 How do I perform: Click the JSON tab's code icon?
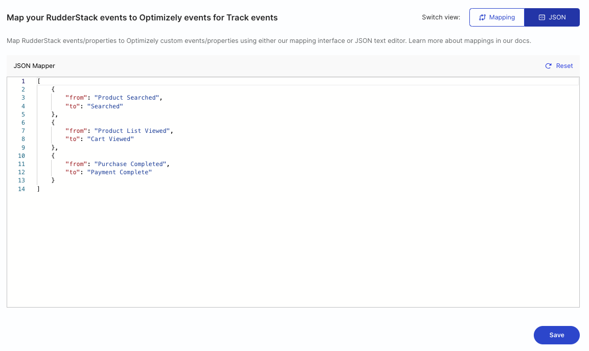click(541, 17)
